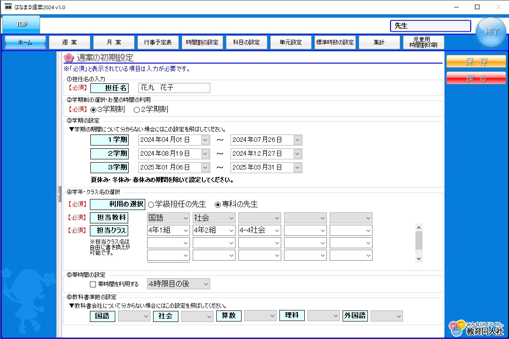The image size is (509, 339).
Task: Open 2学期 start date picker
Action: tap(205, 153)
